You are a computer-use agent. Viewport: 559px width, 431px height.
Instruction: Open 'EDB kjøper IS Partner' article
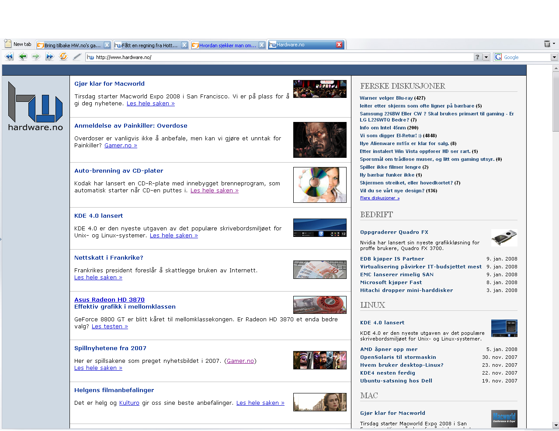click(x=392, y=259)
